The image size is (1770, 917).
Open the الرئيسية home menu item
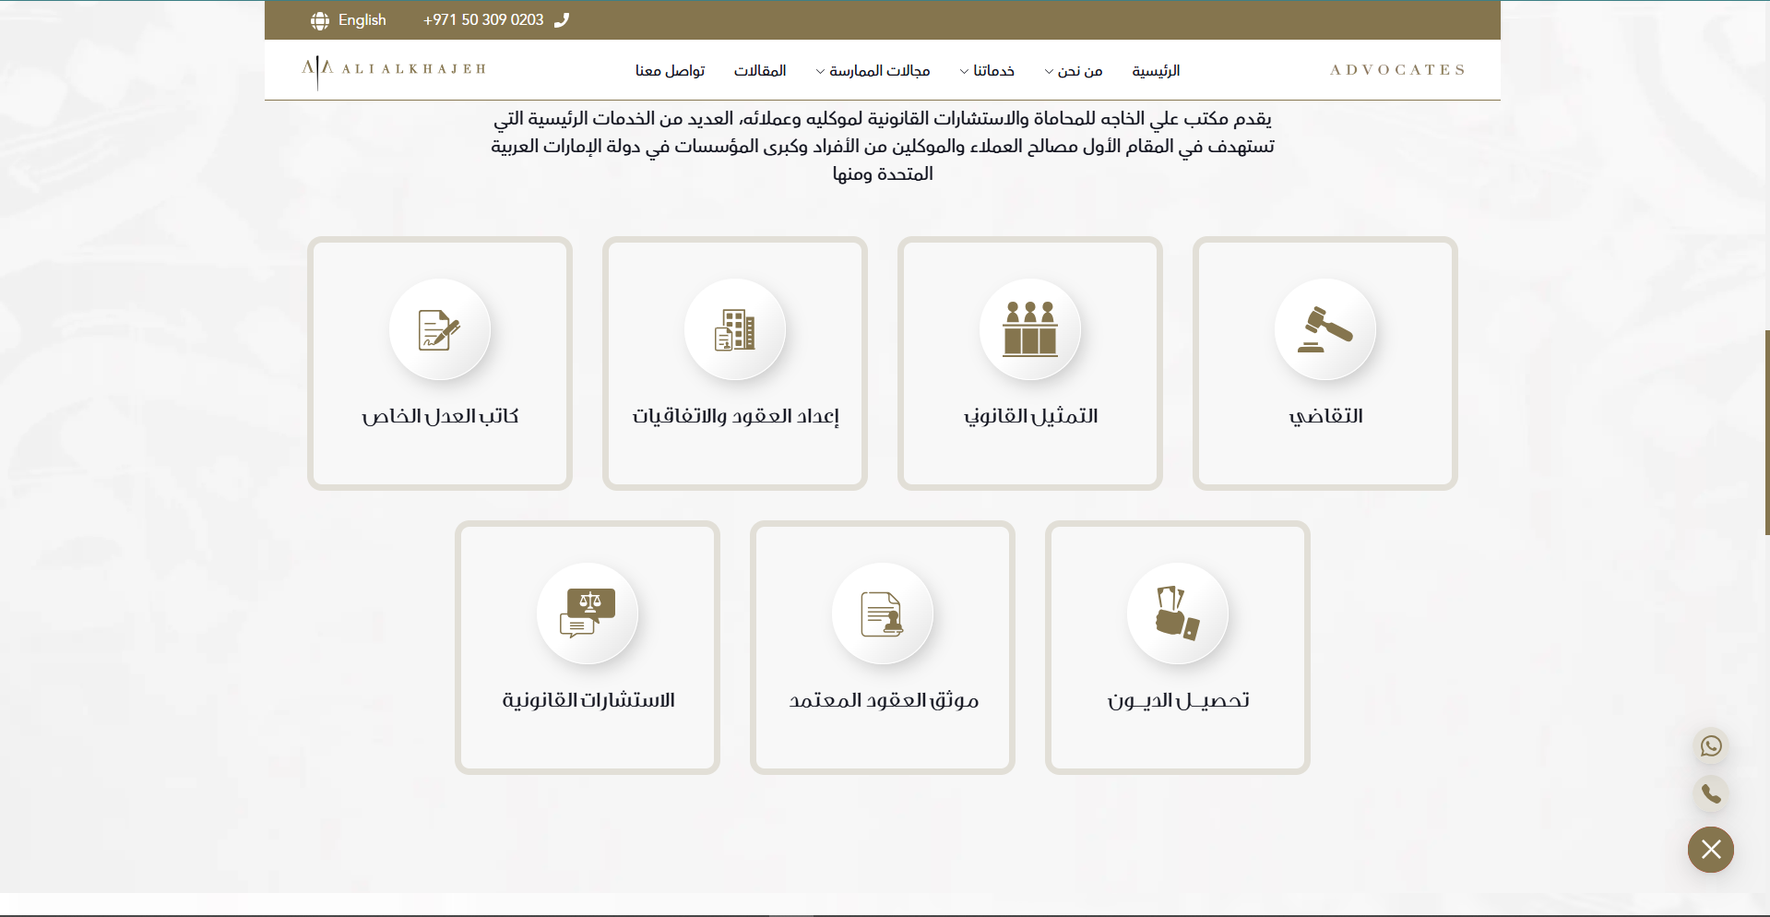coord(1156,71)
